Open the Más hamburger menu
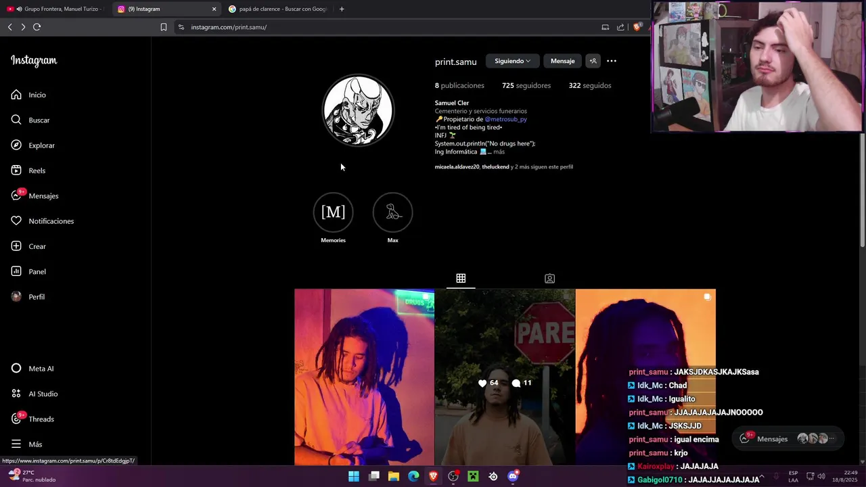This screenshot has width=866, height=487. pos(26,444)
